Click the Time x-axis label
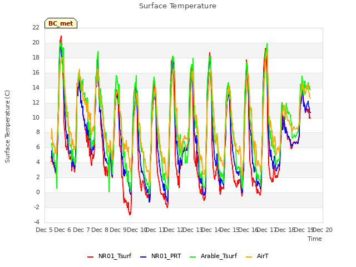This screenshot has height=267, width=356. [x=315, y=239]
